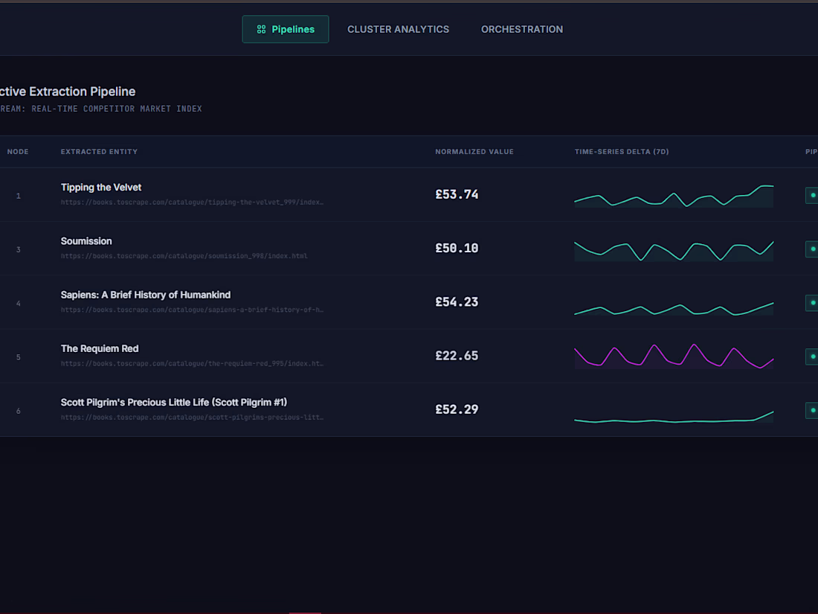Open the Pipelines tab
The height and width of the screenshot is (614, 818).
tap(286, 29)
